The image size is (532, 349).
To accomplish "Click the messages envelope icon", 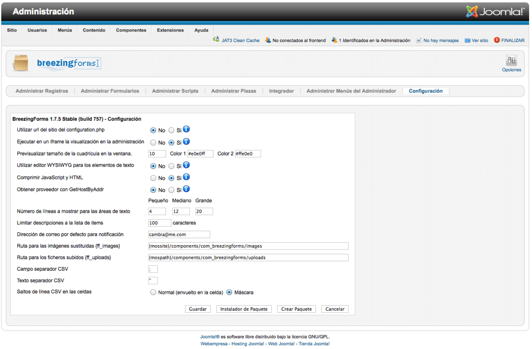I will coord(419,40).
